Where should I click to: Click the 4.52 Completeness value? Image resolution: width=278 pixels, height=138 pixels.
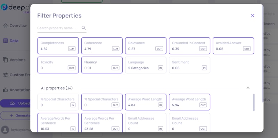[x=44, y=49]
